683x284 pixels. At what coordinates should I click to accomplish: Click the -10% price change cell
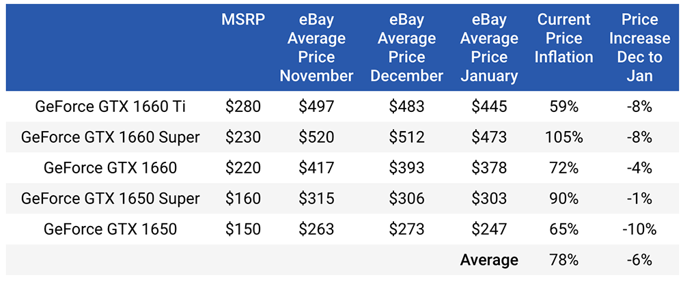click(639, 229)
